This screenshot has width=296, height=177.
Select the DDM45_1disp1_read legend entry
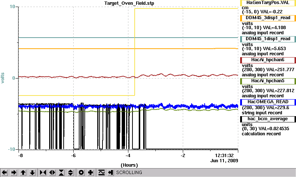point(268,39)
